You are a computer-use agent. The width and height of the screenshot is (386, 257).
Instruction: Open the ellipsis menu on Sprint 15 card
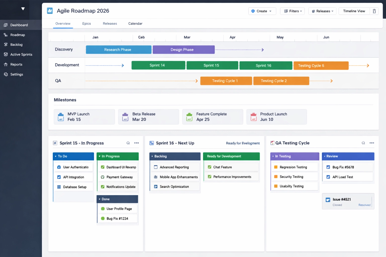click(x=136, y=143)
